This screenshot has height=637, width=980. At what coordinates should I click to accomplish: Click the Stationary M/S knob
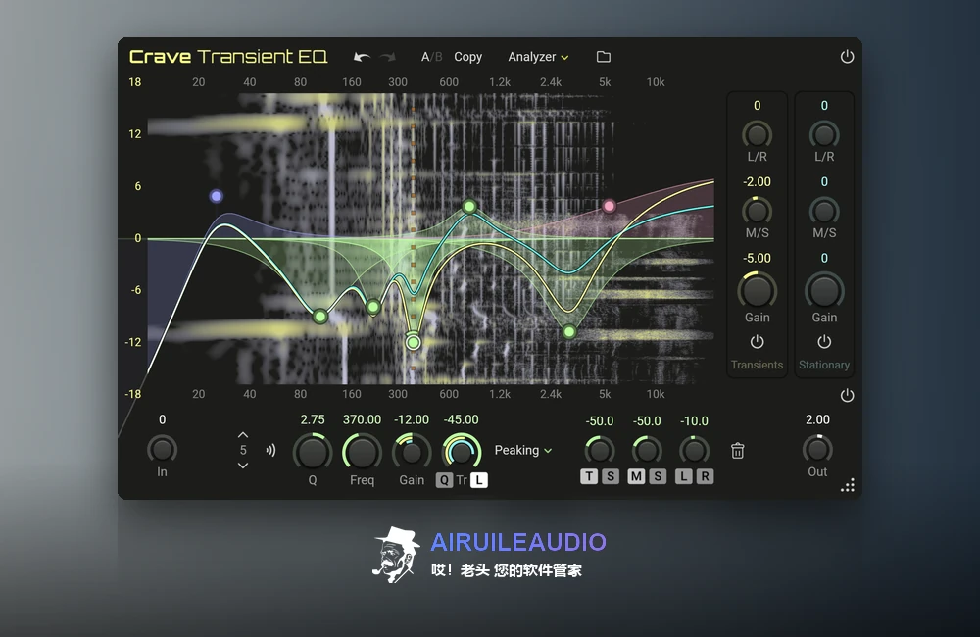824,211
